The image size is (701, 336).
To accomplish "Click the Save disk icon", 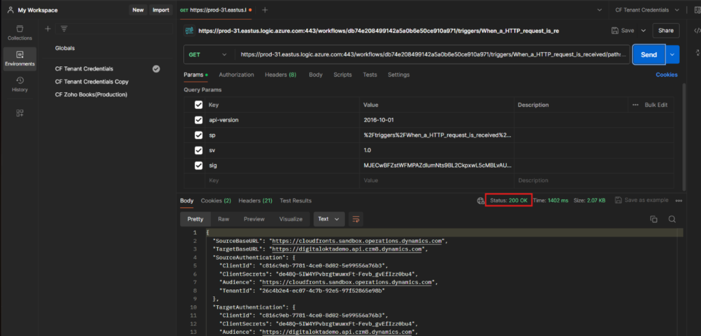I will tap(615, 30).
